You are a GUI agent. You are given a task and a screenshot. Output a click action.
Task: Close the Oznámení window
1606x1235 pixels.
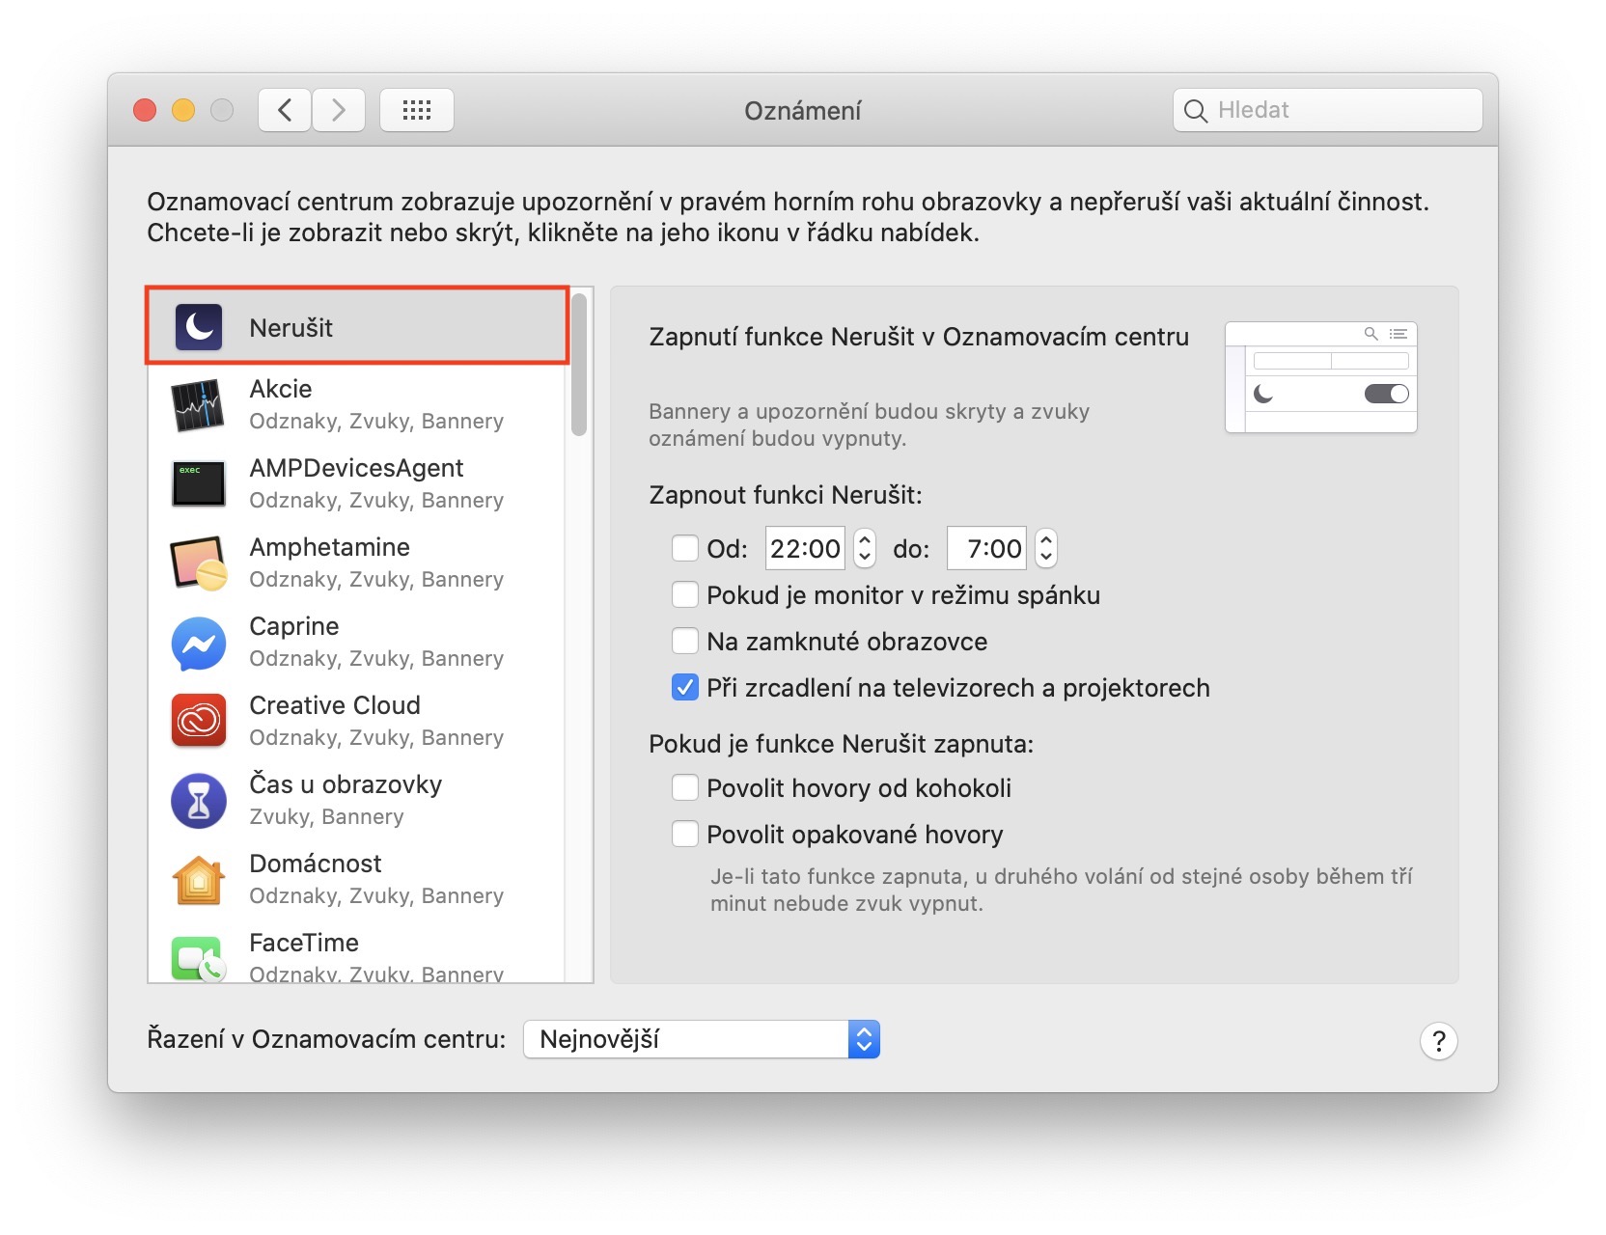pyautogui.click(x=145, y=110)
